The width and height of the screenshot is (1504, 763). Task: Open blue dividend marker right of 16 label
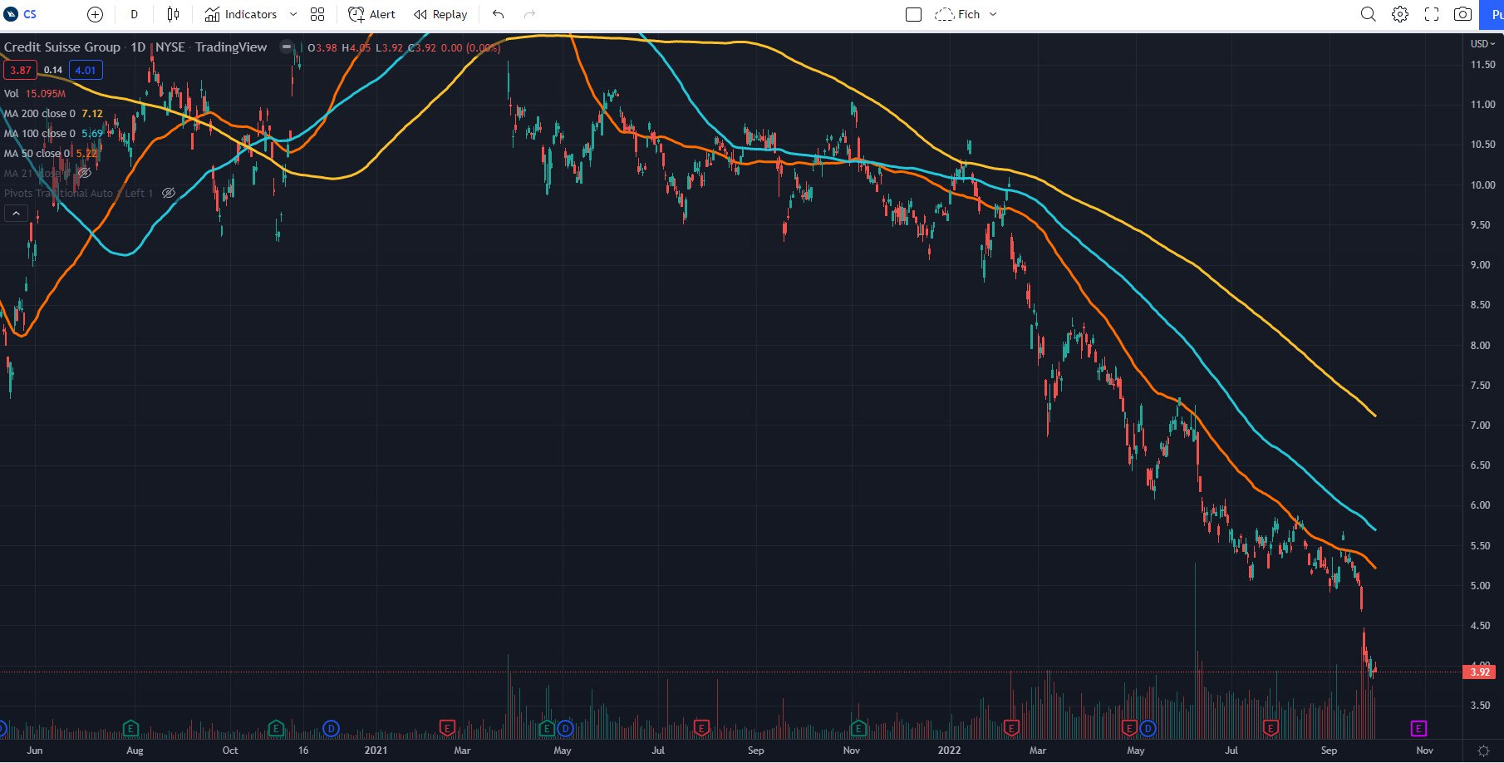[331, 728]
